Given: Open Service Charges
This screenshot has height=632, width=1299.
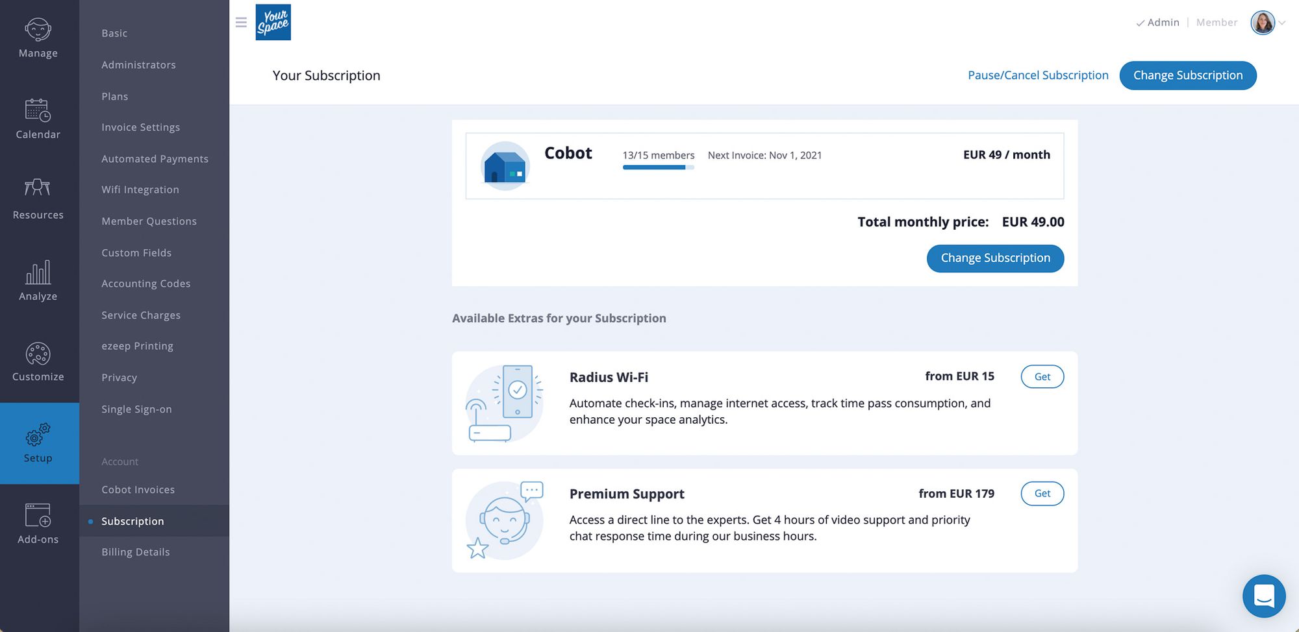Looking at the screenshot, I should [141, 315].
